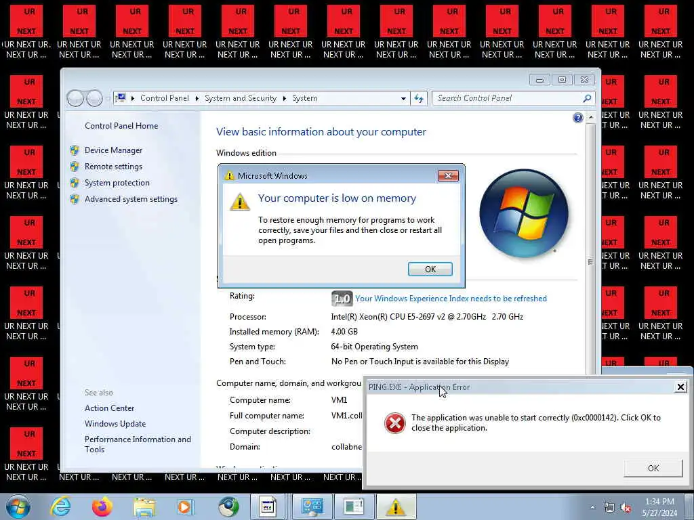Maximize the System Control Panel window
The image size is (694, 520).
[x=562, y=80]
